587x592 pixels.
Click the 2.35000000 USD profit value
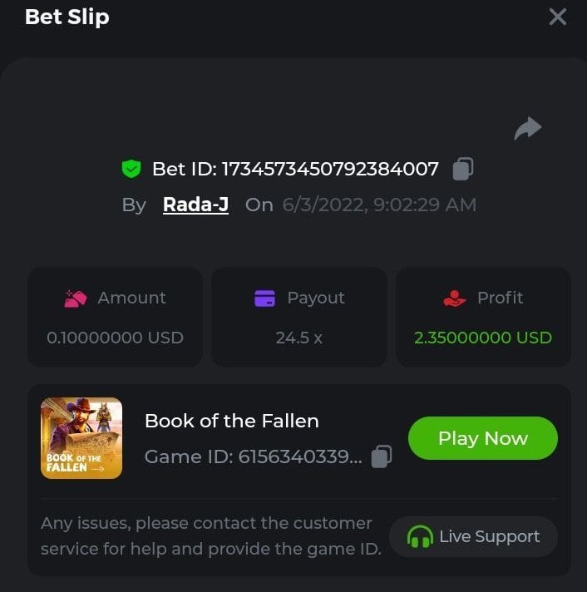[482, 338]
